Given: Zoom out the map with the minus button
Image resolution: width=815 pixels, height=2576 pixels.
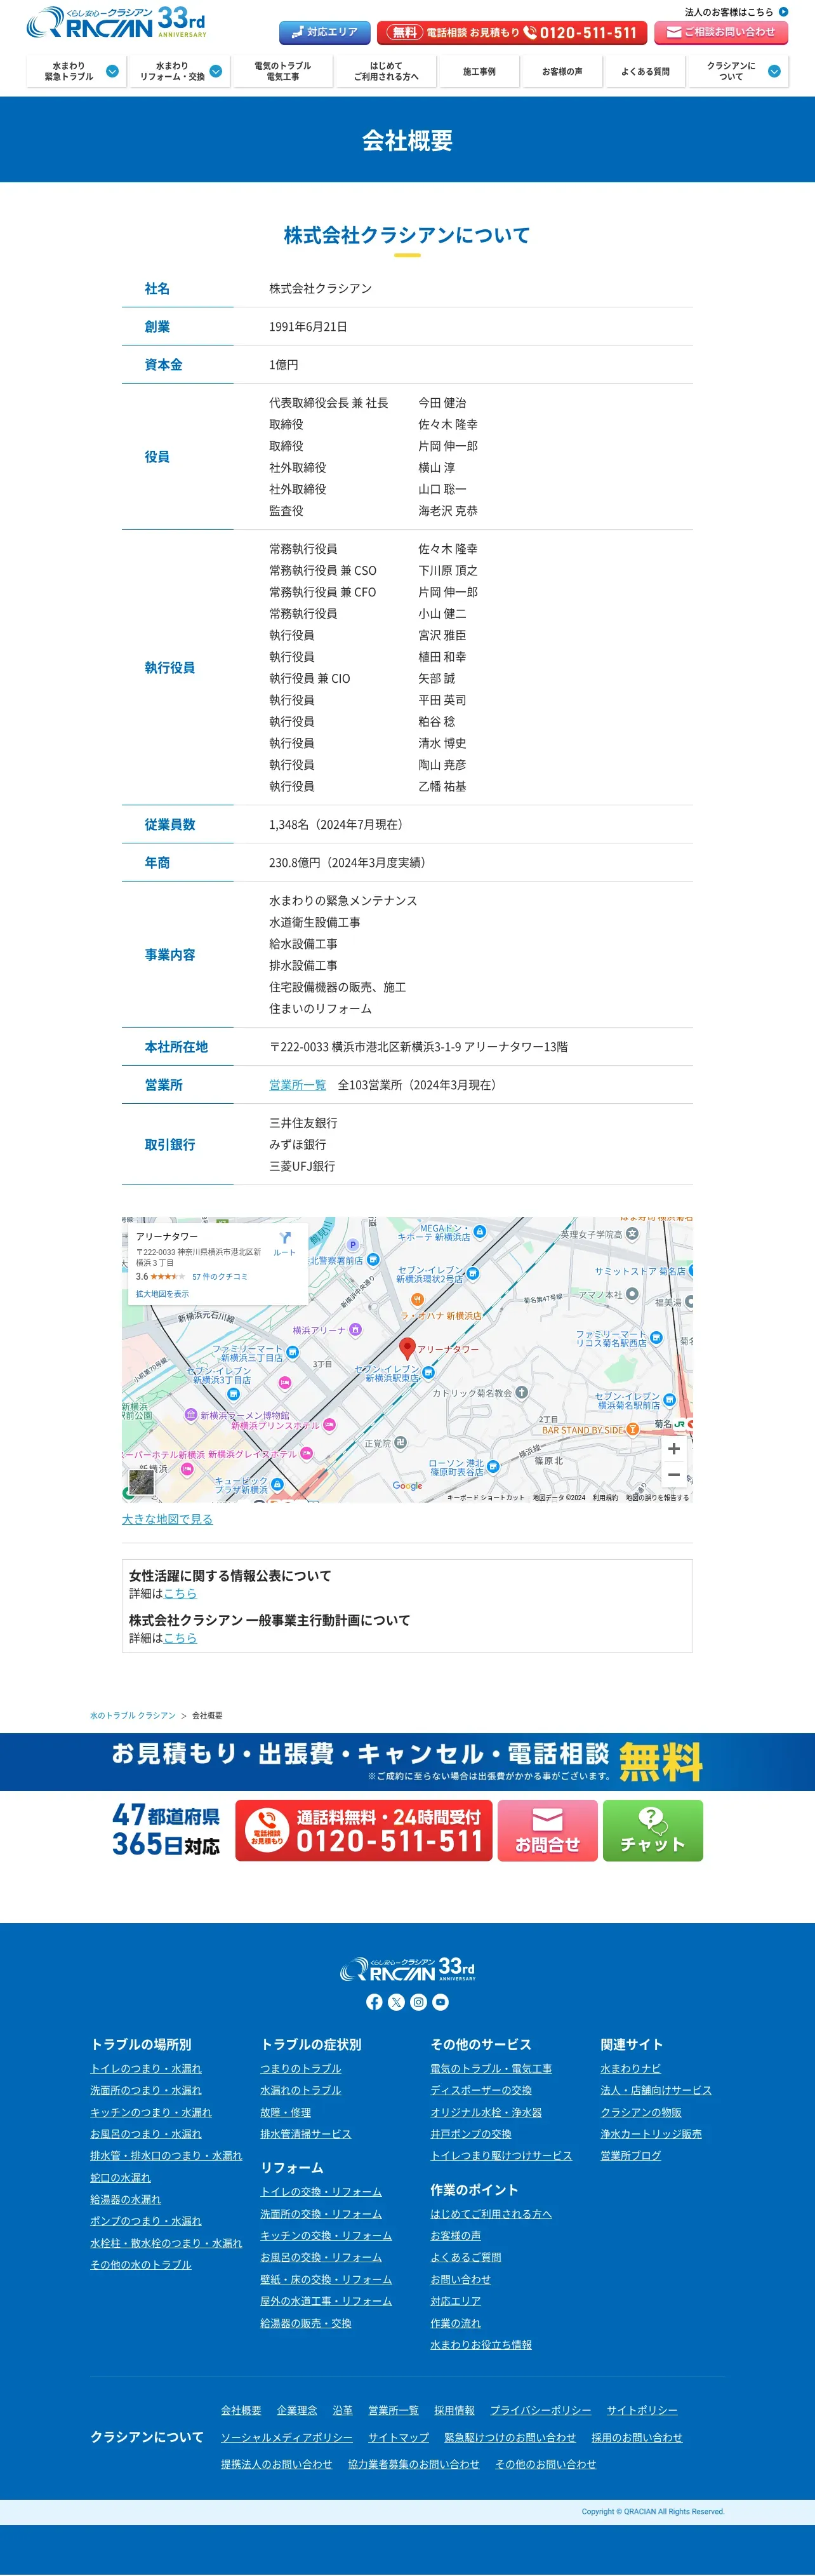Looking at the screenshot, I should click(674, 1474).
